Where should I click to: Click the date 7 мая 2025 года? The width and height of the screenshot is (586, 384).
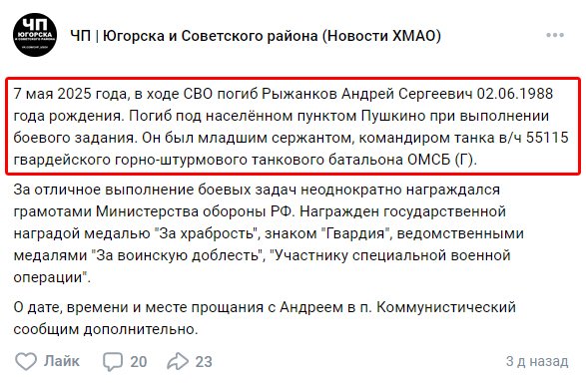70,94
